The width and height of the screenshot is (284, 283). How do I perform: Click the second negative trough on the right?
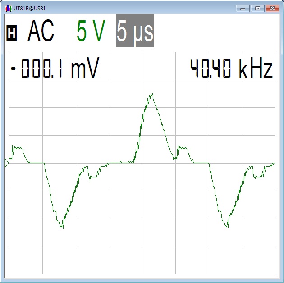(227, 226)
